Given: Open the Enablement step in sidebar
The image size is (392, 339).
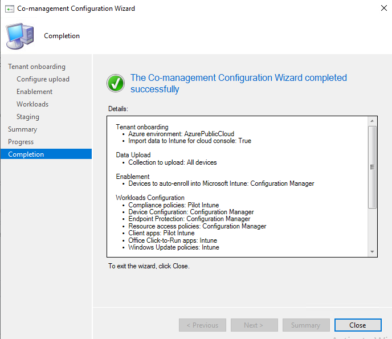Looking at the screenshot, I should [34, 92].
